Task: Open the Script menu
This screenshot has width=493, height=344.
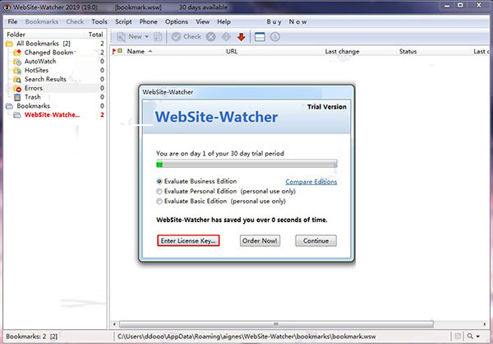Action: pos(123,21)
